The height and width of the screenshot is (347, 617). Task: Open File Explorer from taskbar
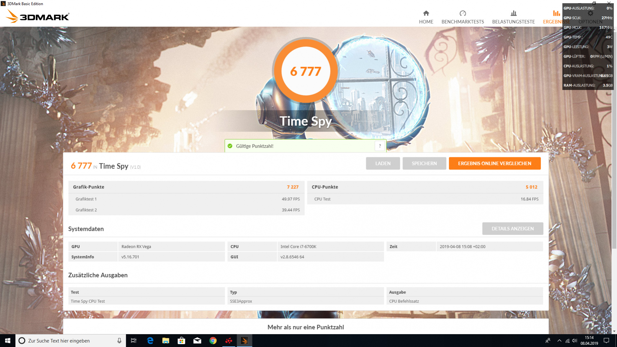coord(166,341)
